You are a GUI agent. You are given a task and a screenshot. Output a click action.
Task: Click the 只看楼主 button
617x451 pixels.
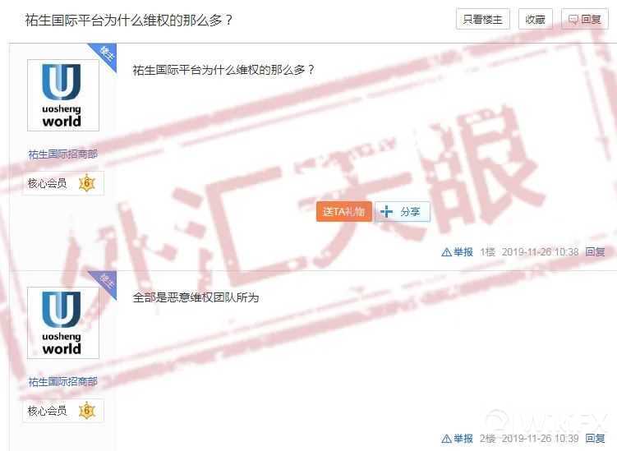point(483,19)
